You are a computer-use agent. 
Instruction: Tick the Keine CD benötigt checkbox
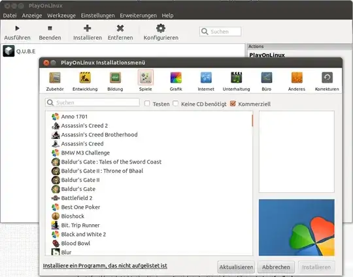coord(175,104)
